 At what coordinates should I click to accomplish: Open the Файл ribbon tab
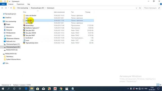(x=3, y=4)
